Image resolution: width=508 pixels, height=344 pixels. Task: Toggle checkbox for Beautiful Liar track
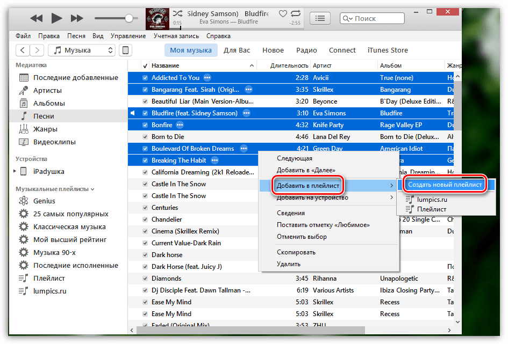[145, 101]
